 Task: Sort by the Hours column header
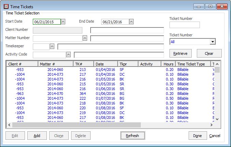coord(168,64)
